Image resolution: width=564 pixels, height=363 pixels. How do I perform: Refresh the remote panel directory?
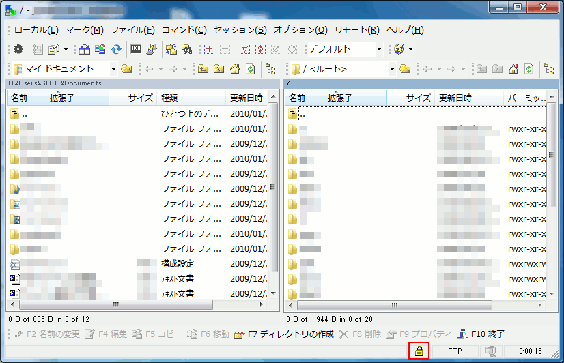click(529, 69)
